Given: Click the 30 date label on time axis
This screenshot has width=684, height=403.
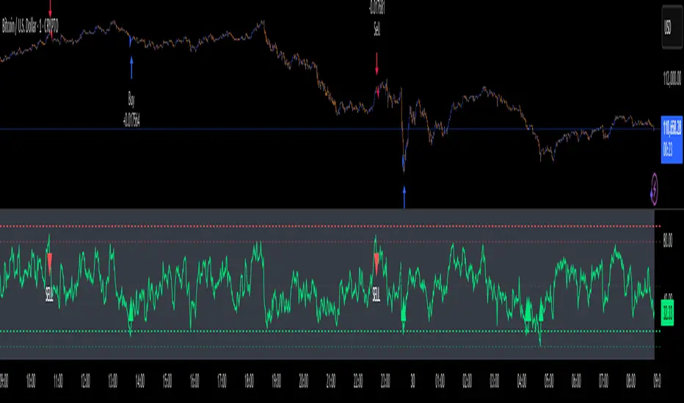Looking at the screenshot, I should 412,381.
